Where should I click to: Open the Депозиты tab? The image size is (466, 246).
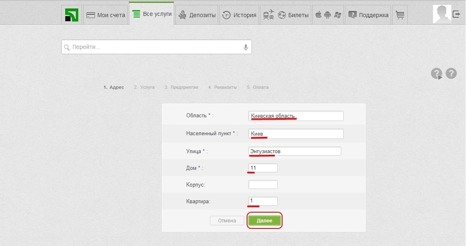pos(197,15)
